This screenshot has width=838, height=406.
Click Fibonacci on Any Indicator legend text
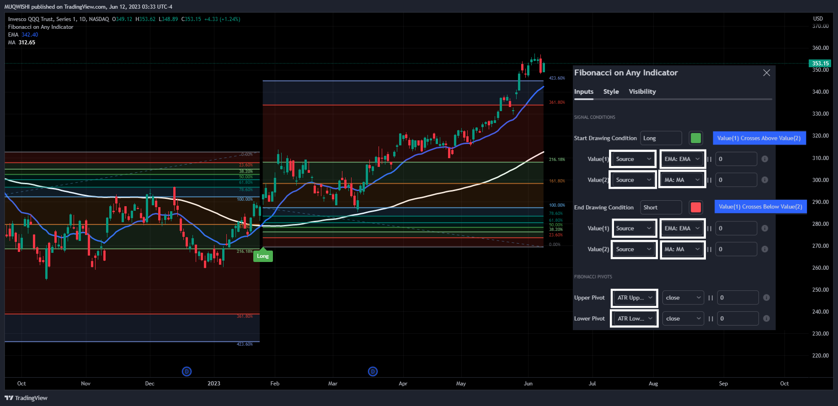41,27
